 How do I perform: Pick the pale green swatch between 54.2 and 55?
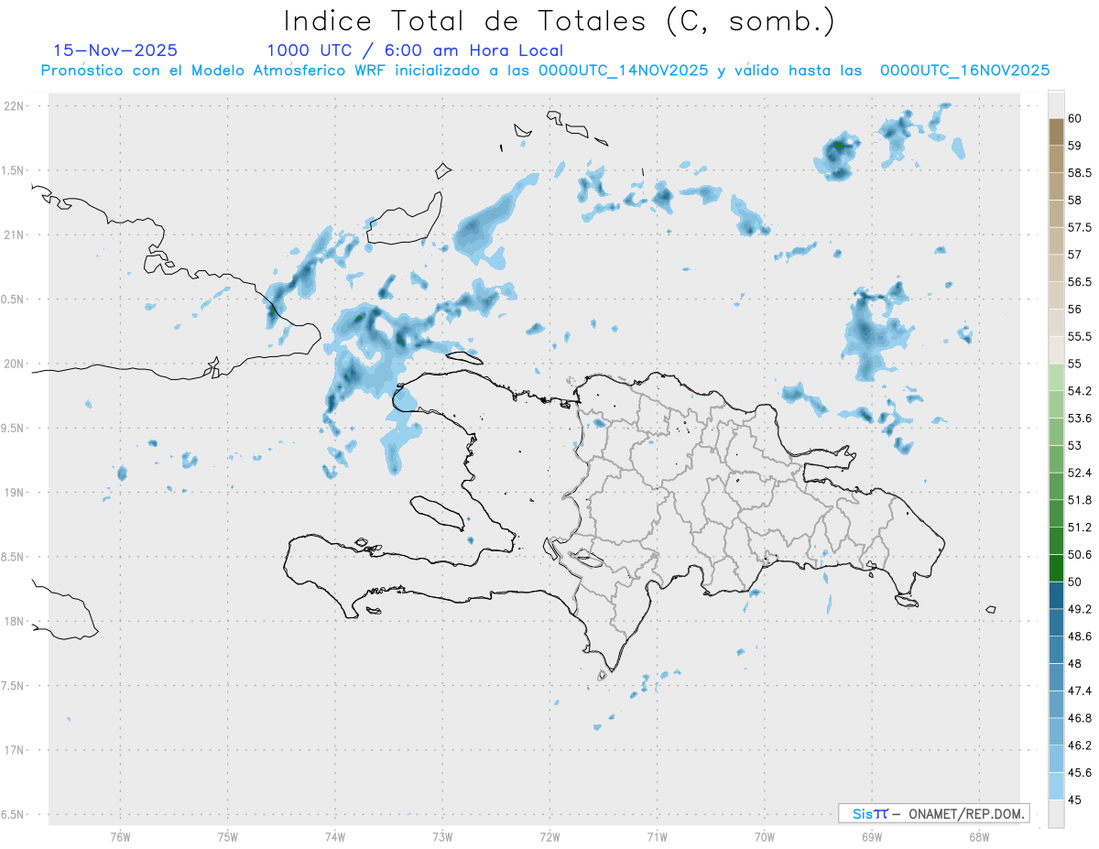(x=1056, y=377)
